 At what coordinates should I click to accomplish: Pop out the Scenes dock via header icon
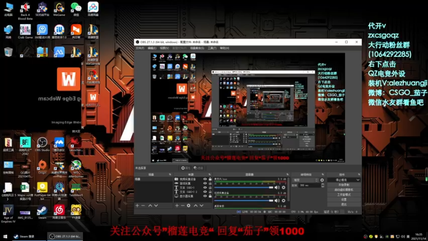(170, 175)
